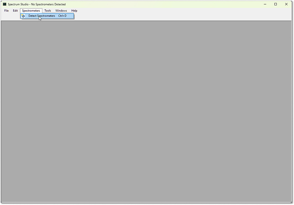Maximize the Spectrum Studio window
This screenshot has width=294, height=205.
(x=276, y=4)
